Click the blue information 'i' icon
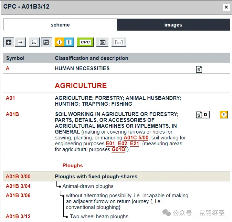The image size is (232, 222). click(69, 42)
